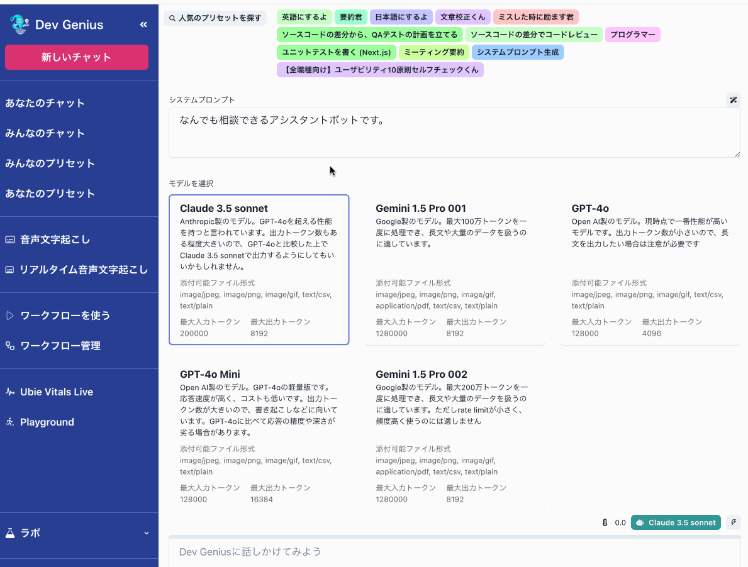Open みんなのチャット
The image size is (748, 567).
click(x=45, y=133)
